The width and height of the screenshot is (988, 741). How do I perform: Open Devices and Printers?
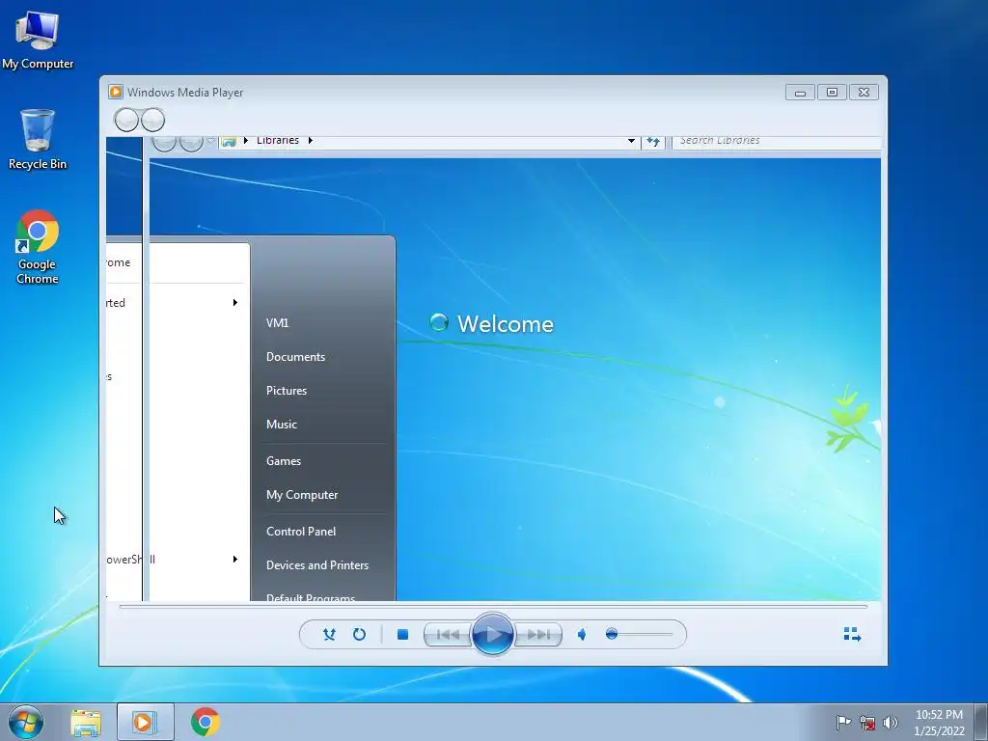pos(317,565)
